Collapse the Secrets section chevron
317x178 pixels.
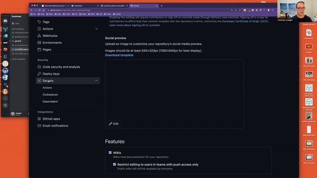click(x=97, y=81)
